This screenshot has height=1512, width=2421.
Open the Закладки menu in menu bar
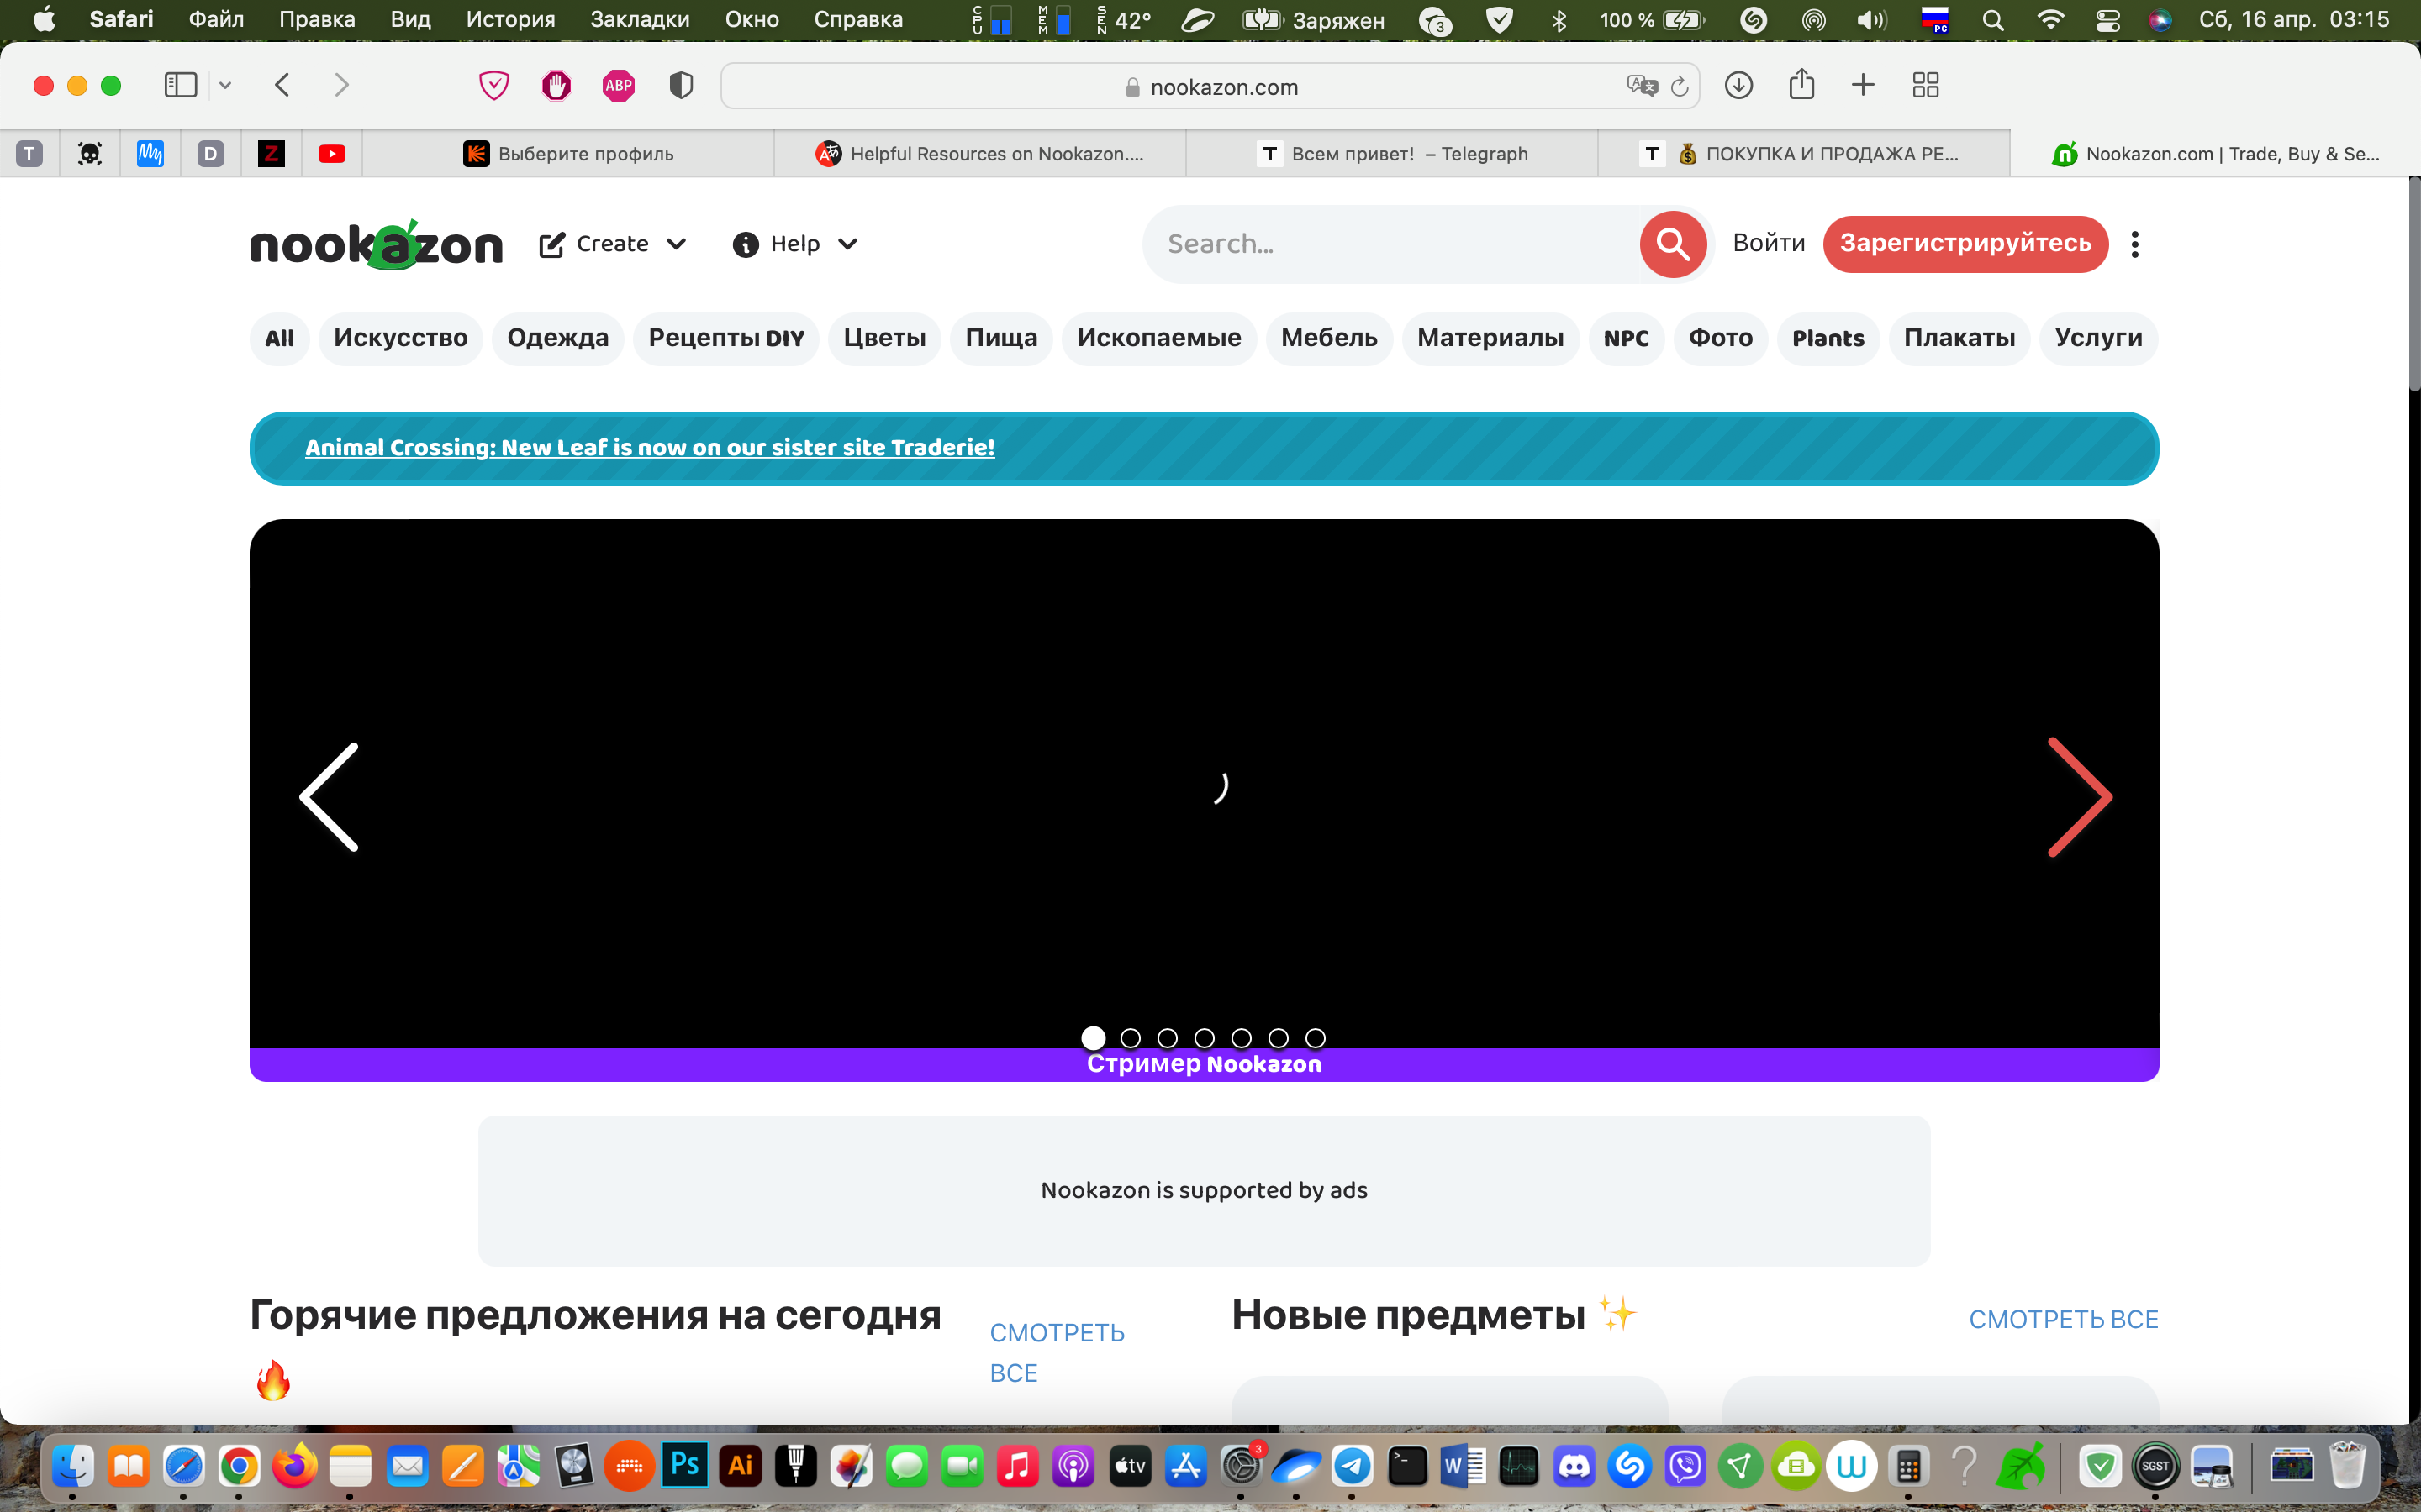[639, 19]
